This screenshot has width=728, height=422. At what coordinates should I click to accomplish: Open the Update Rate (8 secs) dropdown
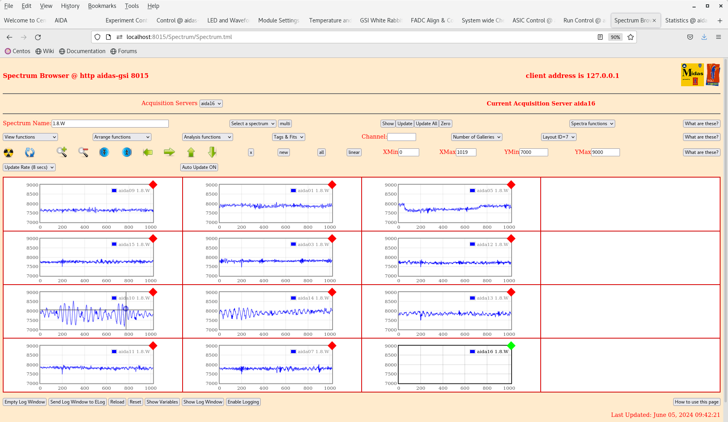tap(29, 167)
